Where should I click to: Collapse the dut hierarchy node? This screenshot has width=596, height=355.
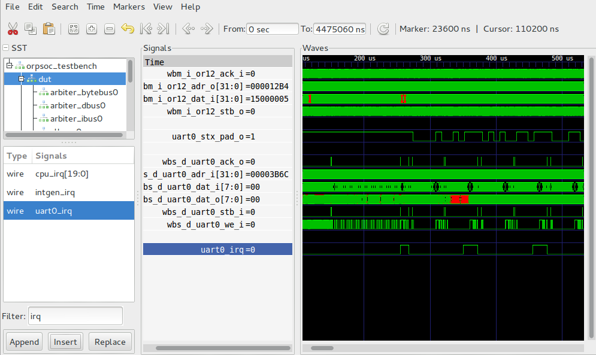click(21, 78)
